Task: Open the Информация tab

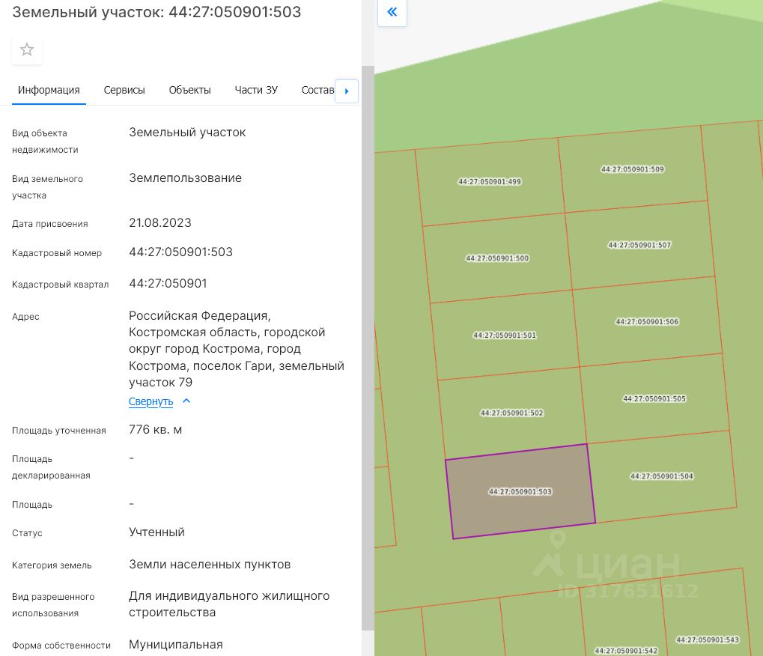Action: pos(49,90)
